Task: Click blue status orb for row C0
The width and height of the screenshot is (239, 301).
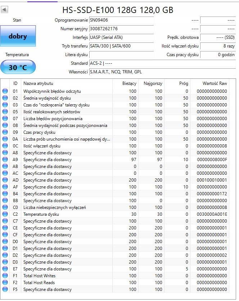Action: coord(5,207)
